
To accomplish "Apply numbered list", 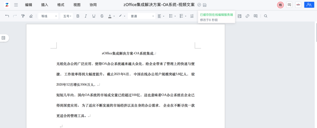I will [181, 16].
